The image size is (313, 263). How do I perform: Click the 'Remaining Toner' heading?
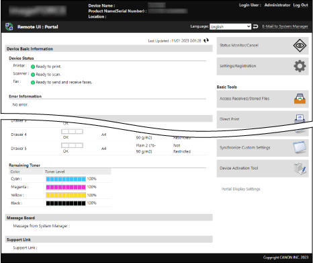[24, 165]
